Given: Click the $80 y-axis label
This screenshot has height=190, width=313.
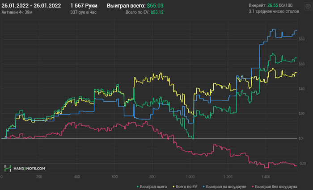Looking at the screenshot, I should [302, 39].
